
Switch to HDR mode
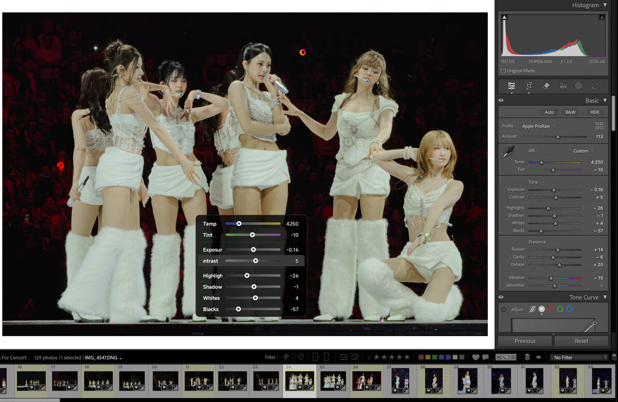click(595, 112)
